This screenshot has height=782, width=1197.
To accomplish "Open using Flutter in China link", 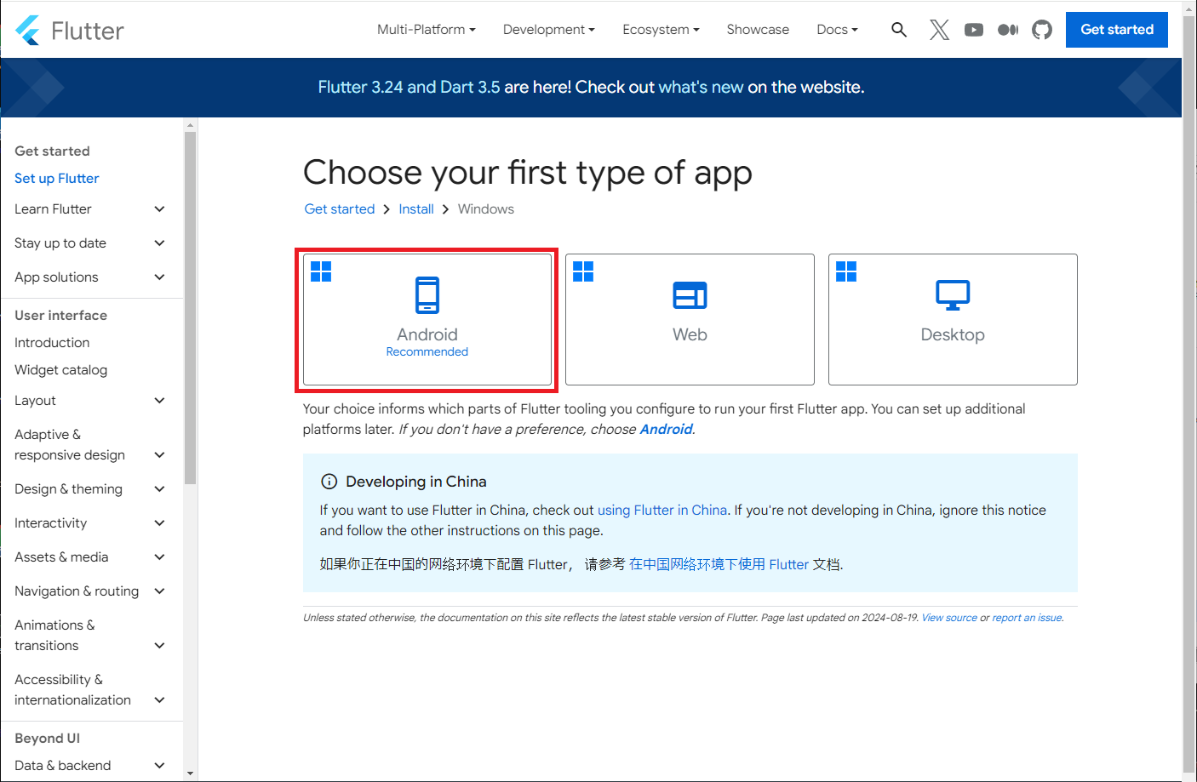I will pyautogui.click(x=662, y=511).
